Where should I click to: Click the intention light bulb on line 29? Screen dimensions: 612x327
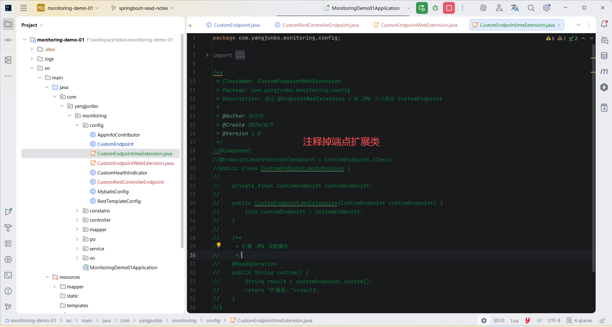(219, 245)
